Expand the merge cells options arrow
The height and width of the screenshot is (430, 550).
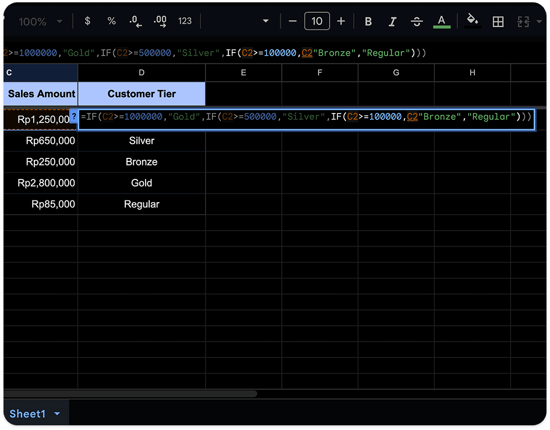click(x=539, y=22)
